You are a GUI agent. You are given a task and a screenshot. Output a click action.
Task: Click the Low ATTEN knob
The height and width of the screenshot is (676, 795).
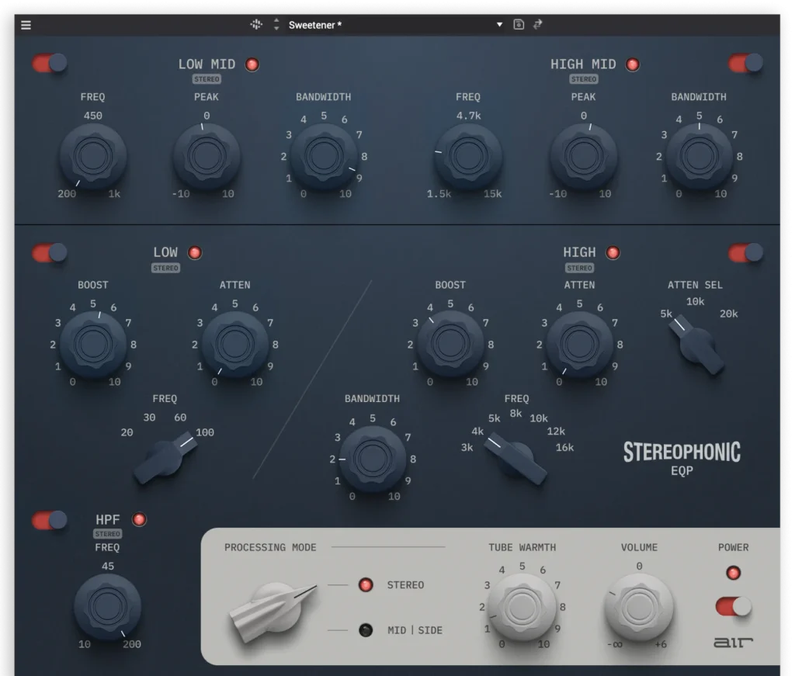234,345
